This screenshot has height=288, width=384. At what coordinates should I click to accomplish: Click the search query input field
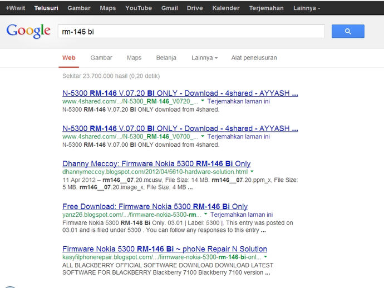pos(191,31)
